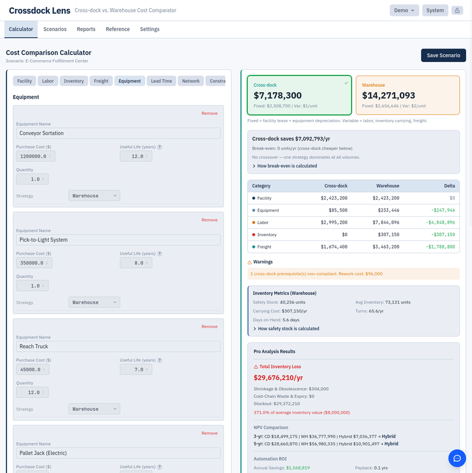This screenshot has height=473, width=472.
Task: Open Reach Truck Strategy dropdown
Action: pyautogui.click(x=94, y=409)
